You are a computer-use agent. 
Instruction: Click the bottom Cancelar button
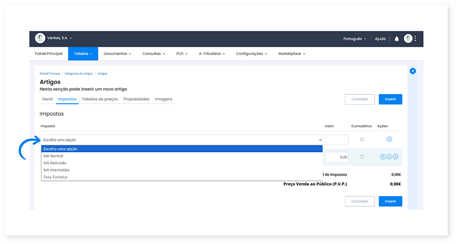(360, 201)
